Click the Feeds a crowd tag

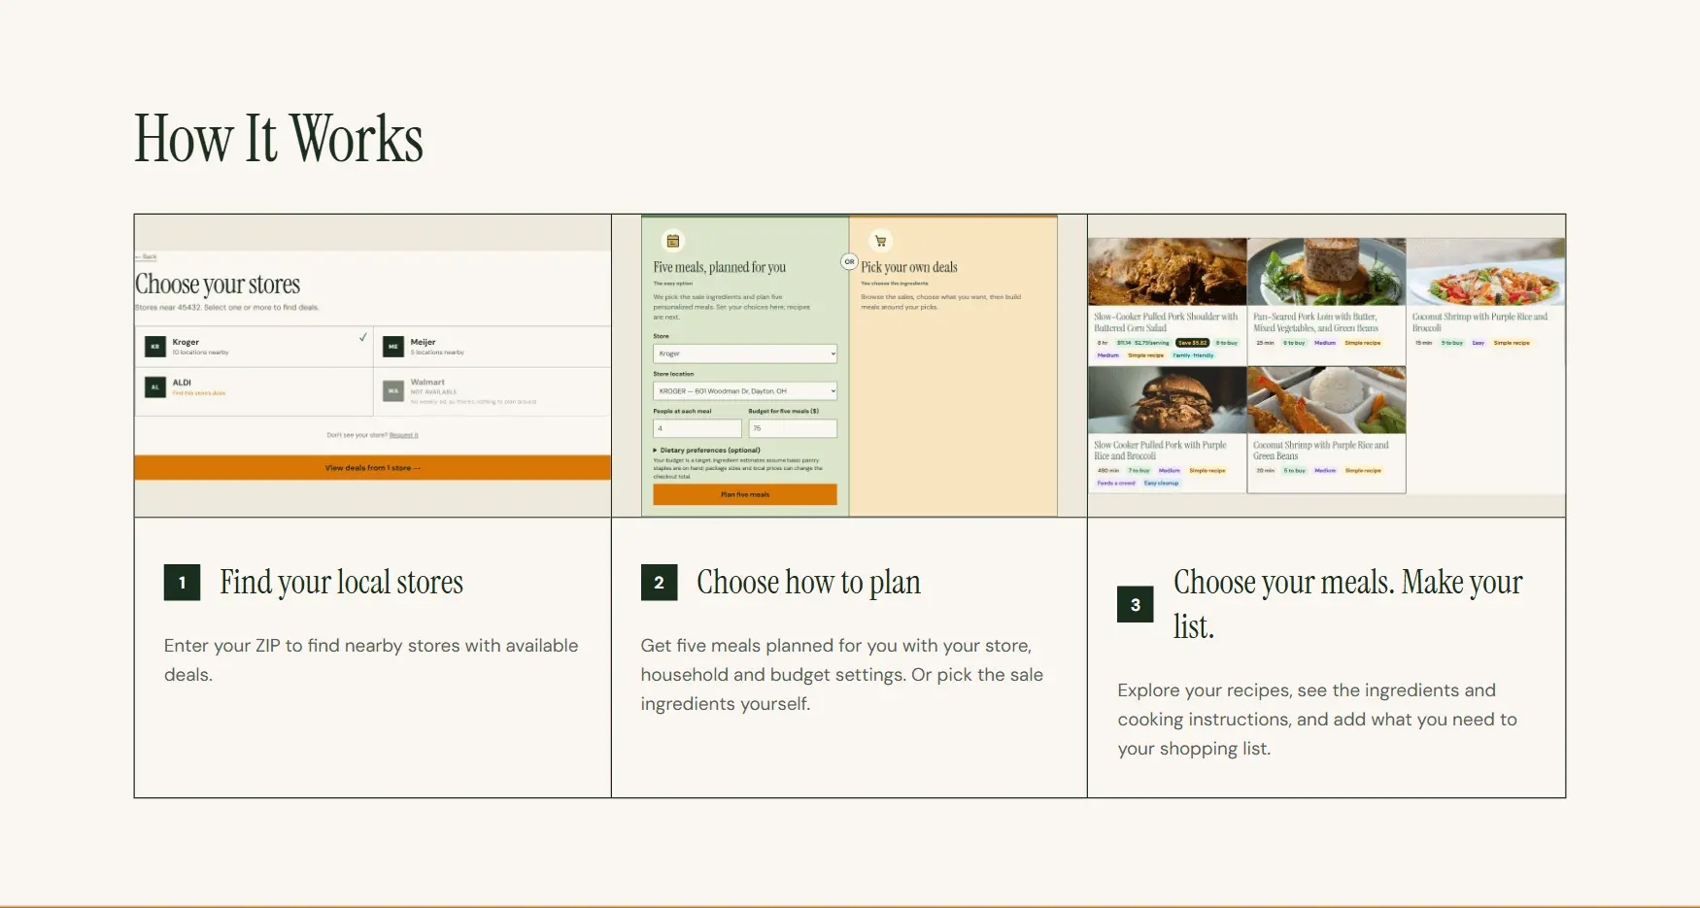click(1116, 483)
